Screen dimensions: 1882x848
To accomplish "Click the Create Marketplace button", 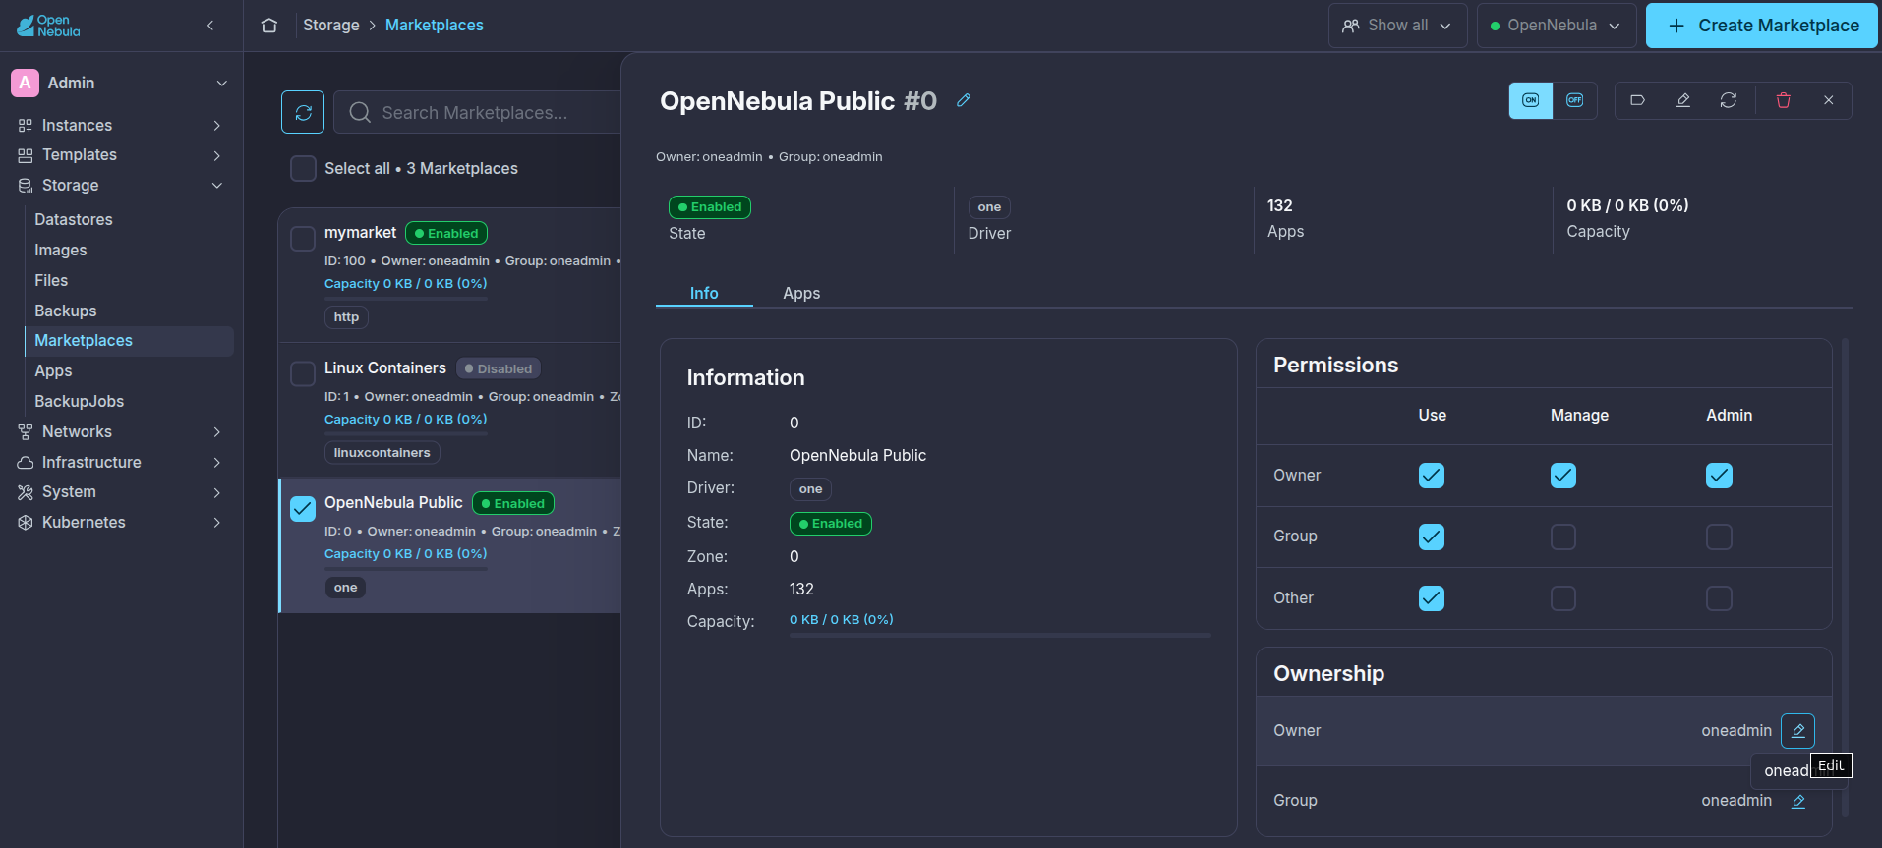I will click(x=1762, y=26).
